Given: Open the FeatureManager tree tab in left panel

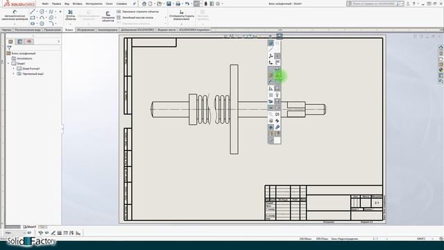Looking at the screenshot, I should click(11, 42).
